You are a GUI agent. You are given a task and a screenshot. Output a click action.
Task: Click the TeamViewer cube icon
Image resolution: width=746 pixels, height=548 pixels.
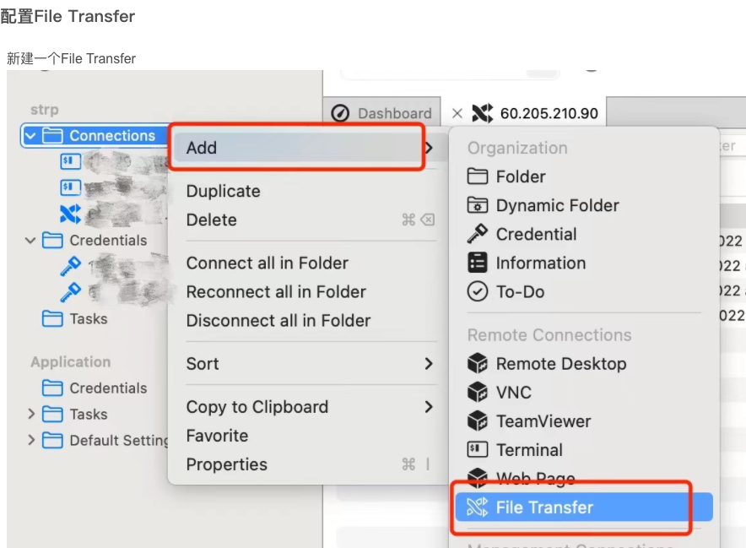[477, 420]
